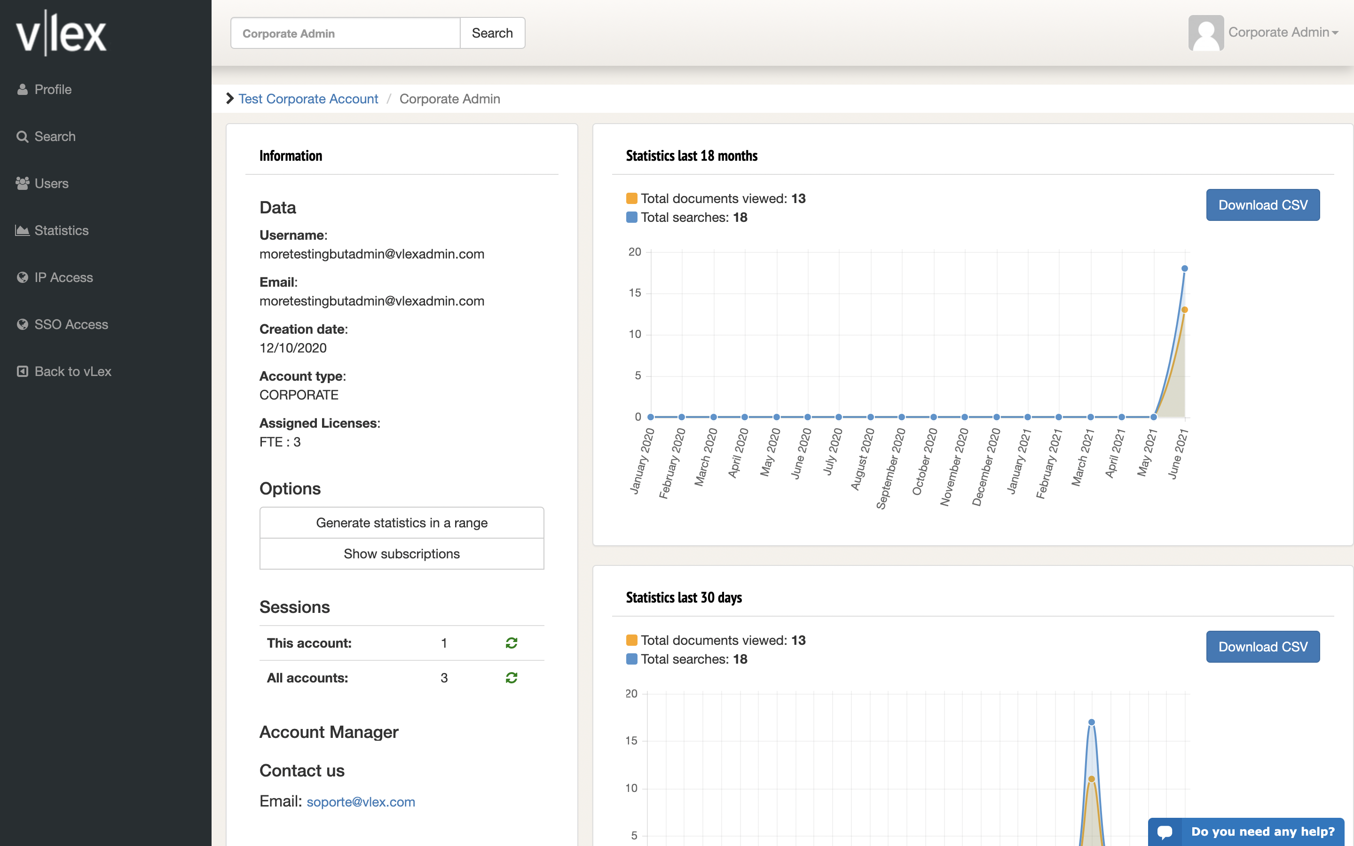1354x846 pixels.
Task: Go to the Users section
Action: (x=51, y=183)
